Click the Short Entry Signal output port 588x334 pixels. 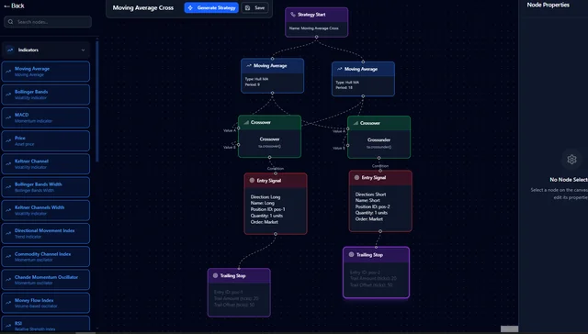pos(380,231)
